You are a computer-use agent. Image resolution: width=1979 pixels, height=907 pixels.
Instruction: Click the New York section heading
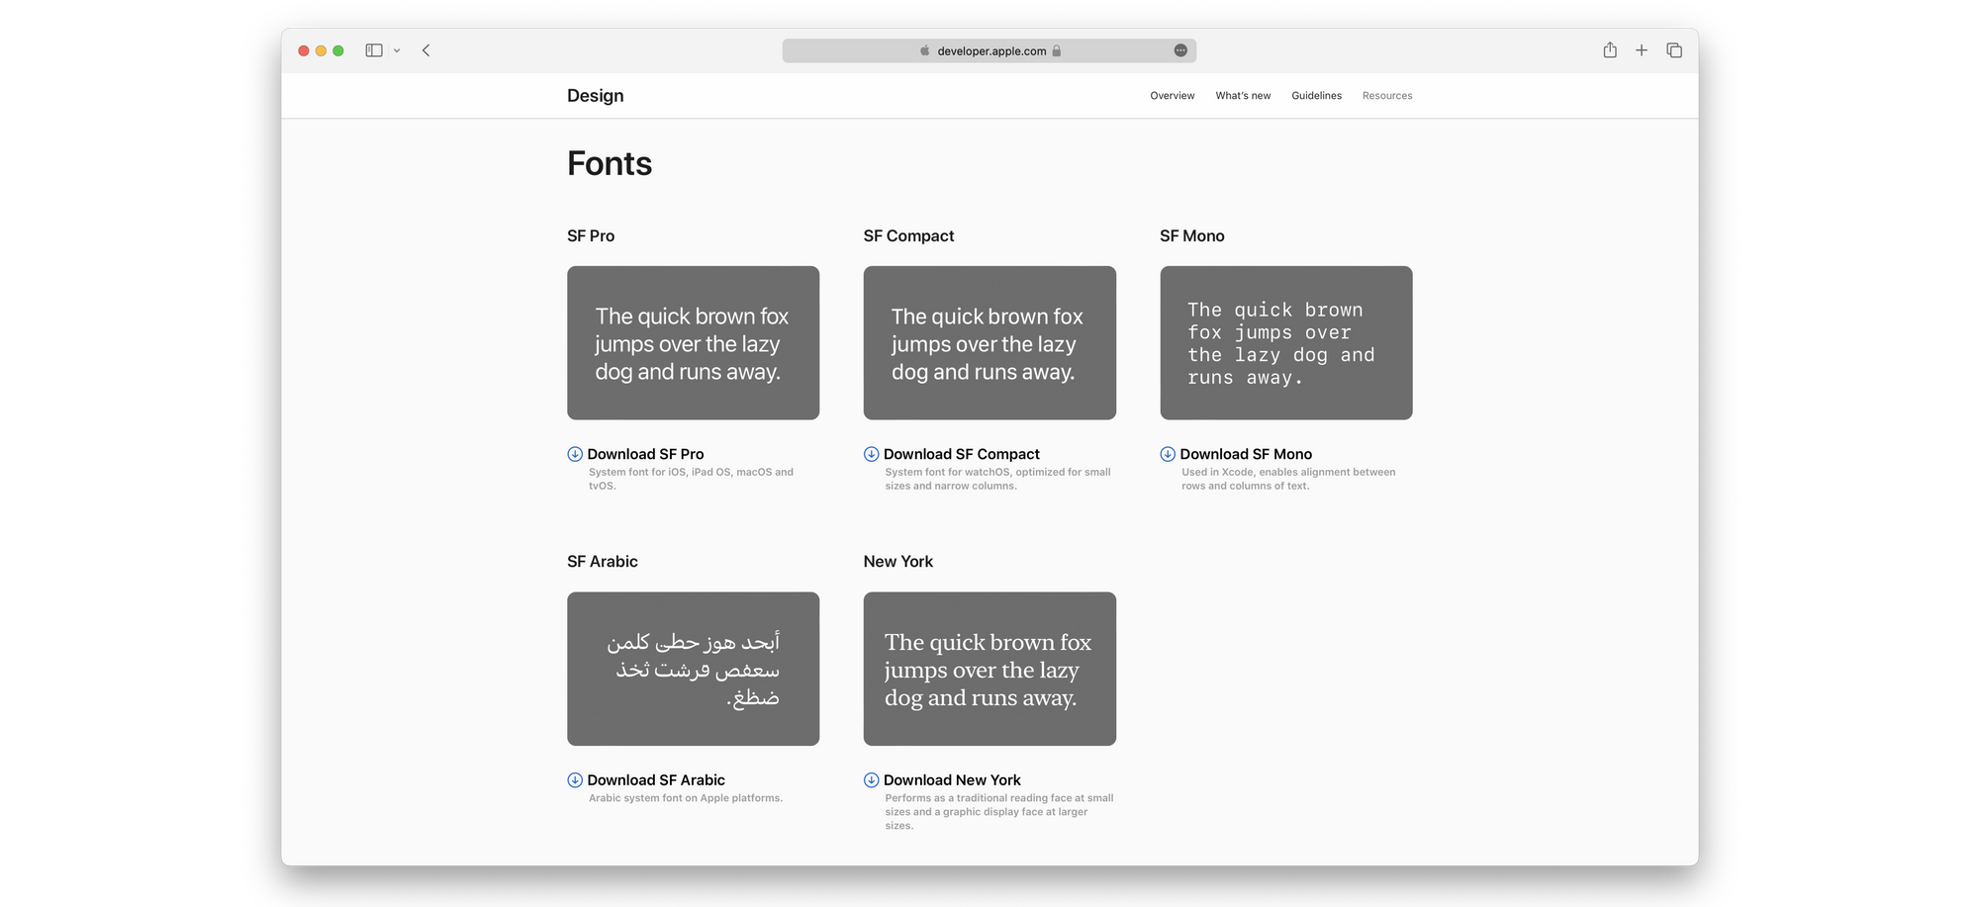[x=898, y=562]
